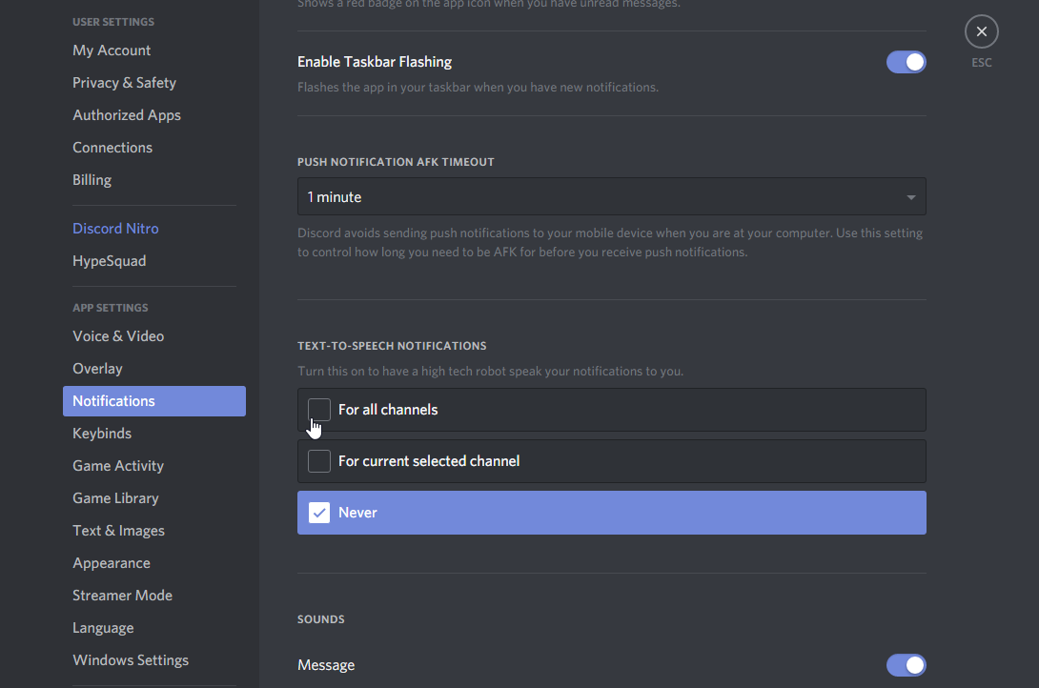Go to My Account settings

point(111,50)
